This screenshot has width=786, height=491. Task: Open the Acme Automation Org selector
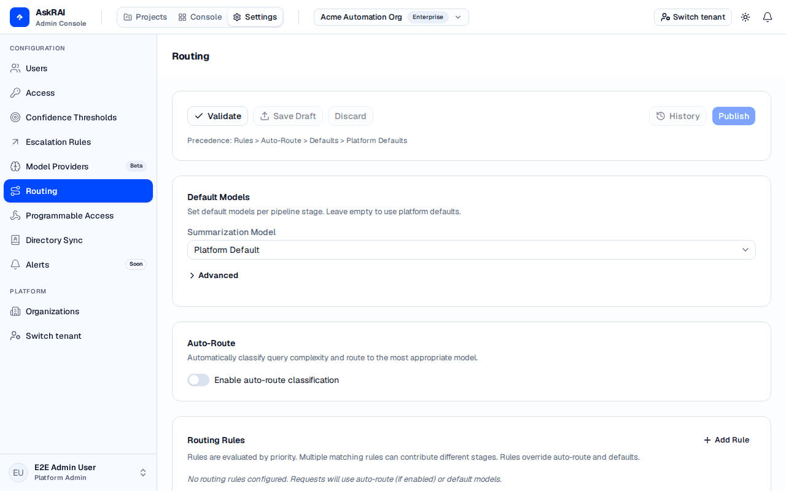pyautogui.click(x=391, y=17)
